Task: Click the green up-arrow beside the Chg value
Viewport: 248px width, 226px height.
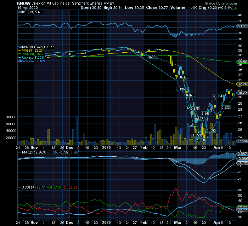Action: click(x=236, y=8)
